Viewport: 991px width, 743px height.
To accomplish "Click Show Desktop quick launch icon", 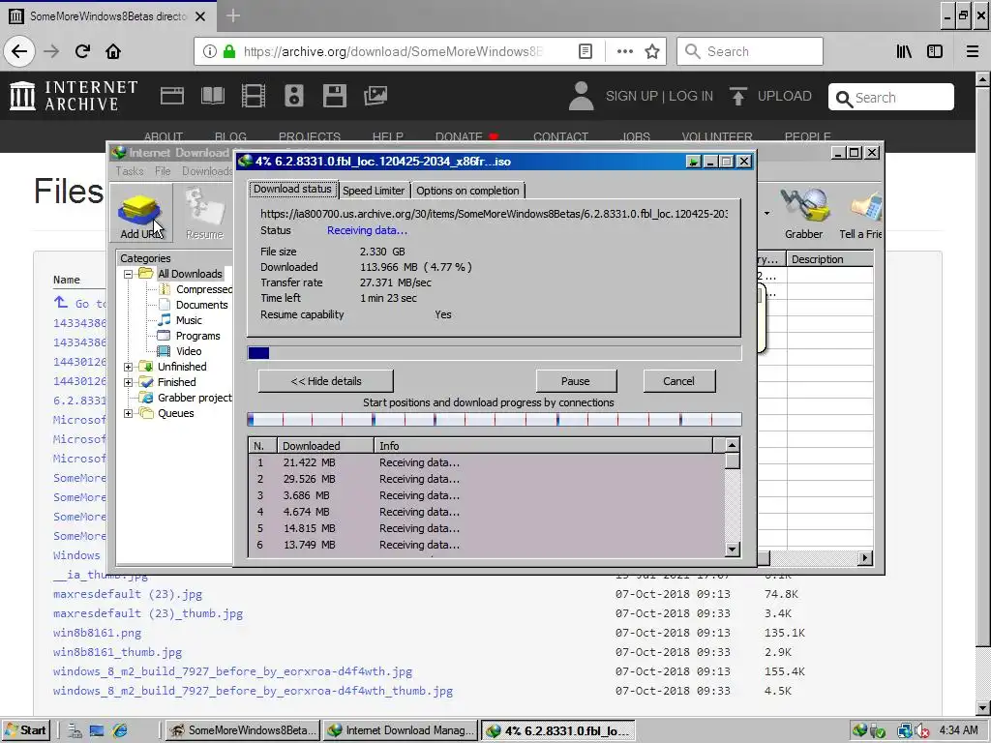I will pyautogui.click(x=97, y=731).
